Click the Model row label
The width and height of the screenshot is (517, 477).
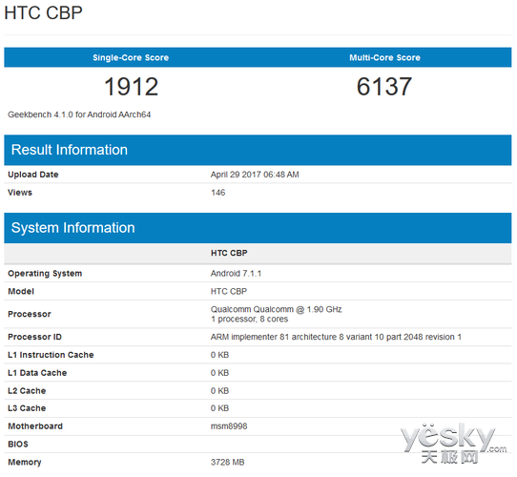coord(21,292)
